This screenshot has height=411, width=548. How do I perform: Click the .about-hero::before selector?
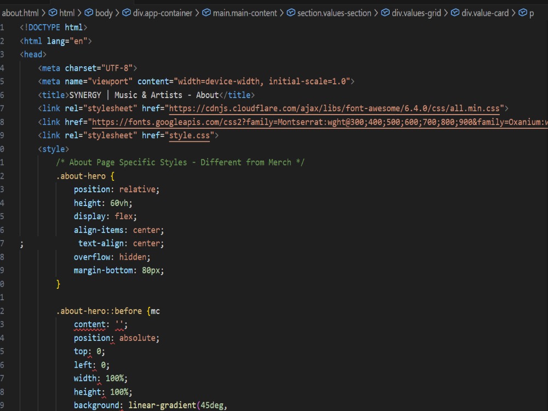[99, 311]
